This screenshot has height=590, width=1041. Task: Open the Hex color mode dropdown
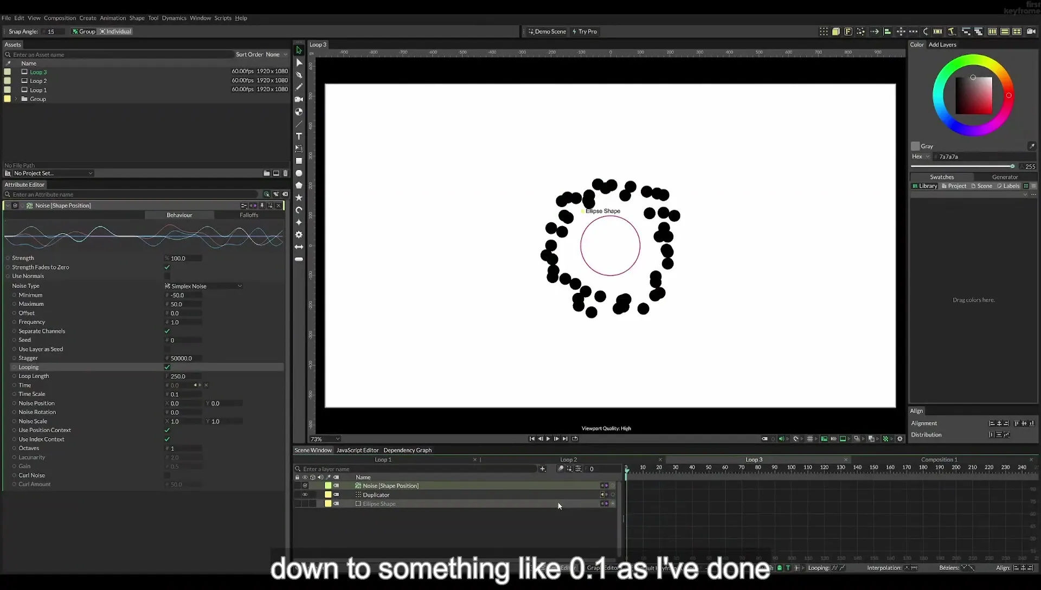(x=921, y=156)
